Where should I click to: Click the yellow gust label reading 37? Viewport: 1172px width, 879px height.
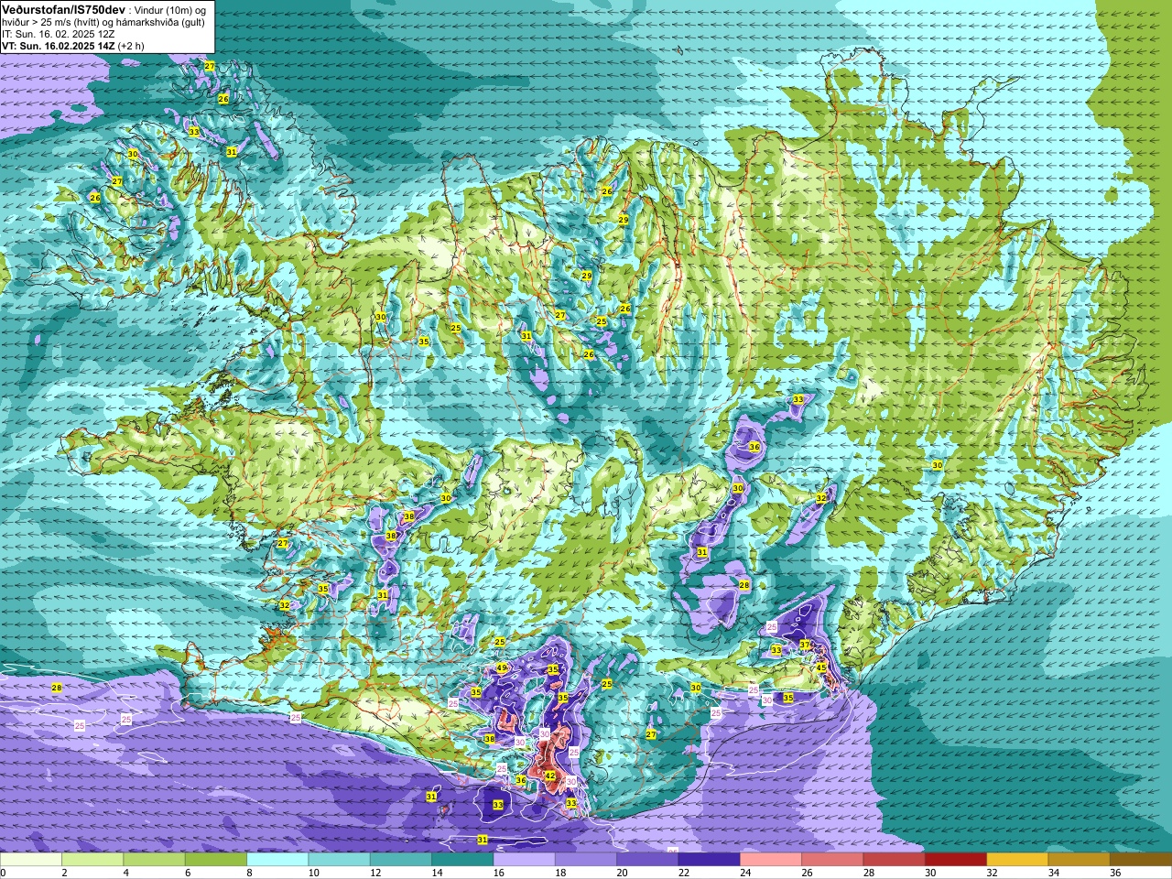(804, 645)
